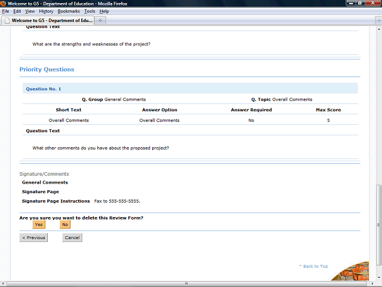
Task: Go back with the Previous button
Action: 33,237
